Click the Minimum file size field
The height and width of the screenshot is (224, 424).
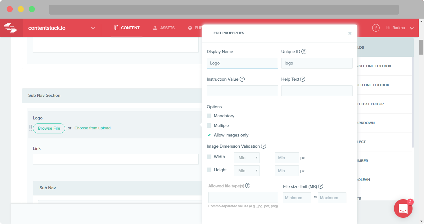tap(297, 198)
